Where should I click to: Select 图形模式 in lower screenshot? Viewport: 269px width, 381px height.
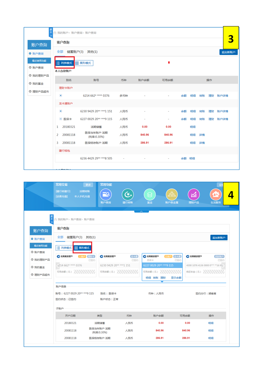[x=82, y=248]
